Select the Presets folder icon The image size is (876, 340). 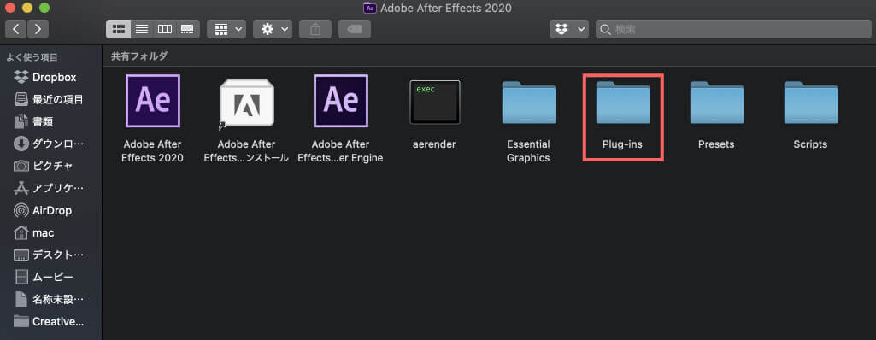[717, 103]
